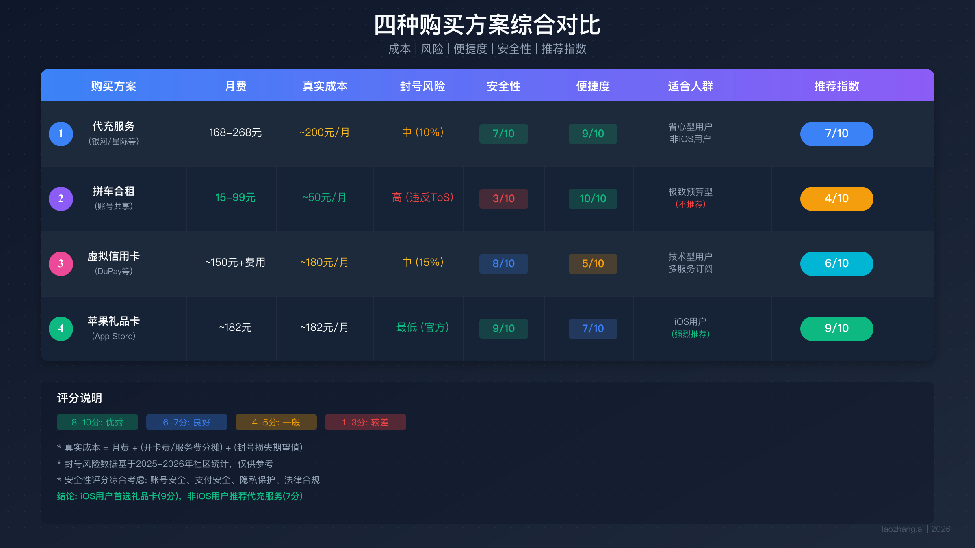Click the circled number 2 badge for 拼车合租
The image size is (975, 548).
pos(61,198)
